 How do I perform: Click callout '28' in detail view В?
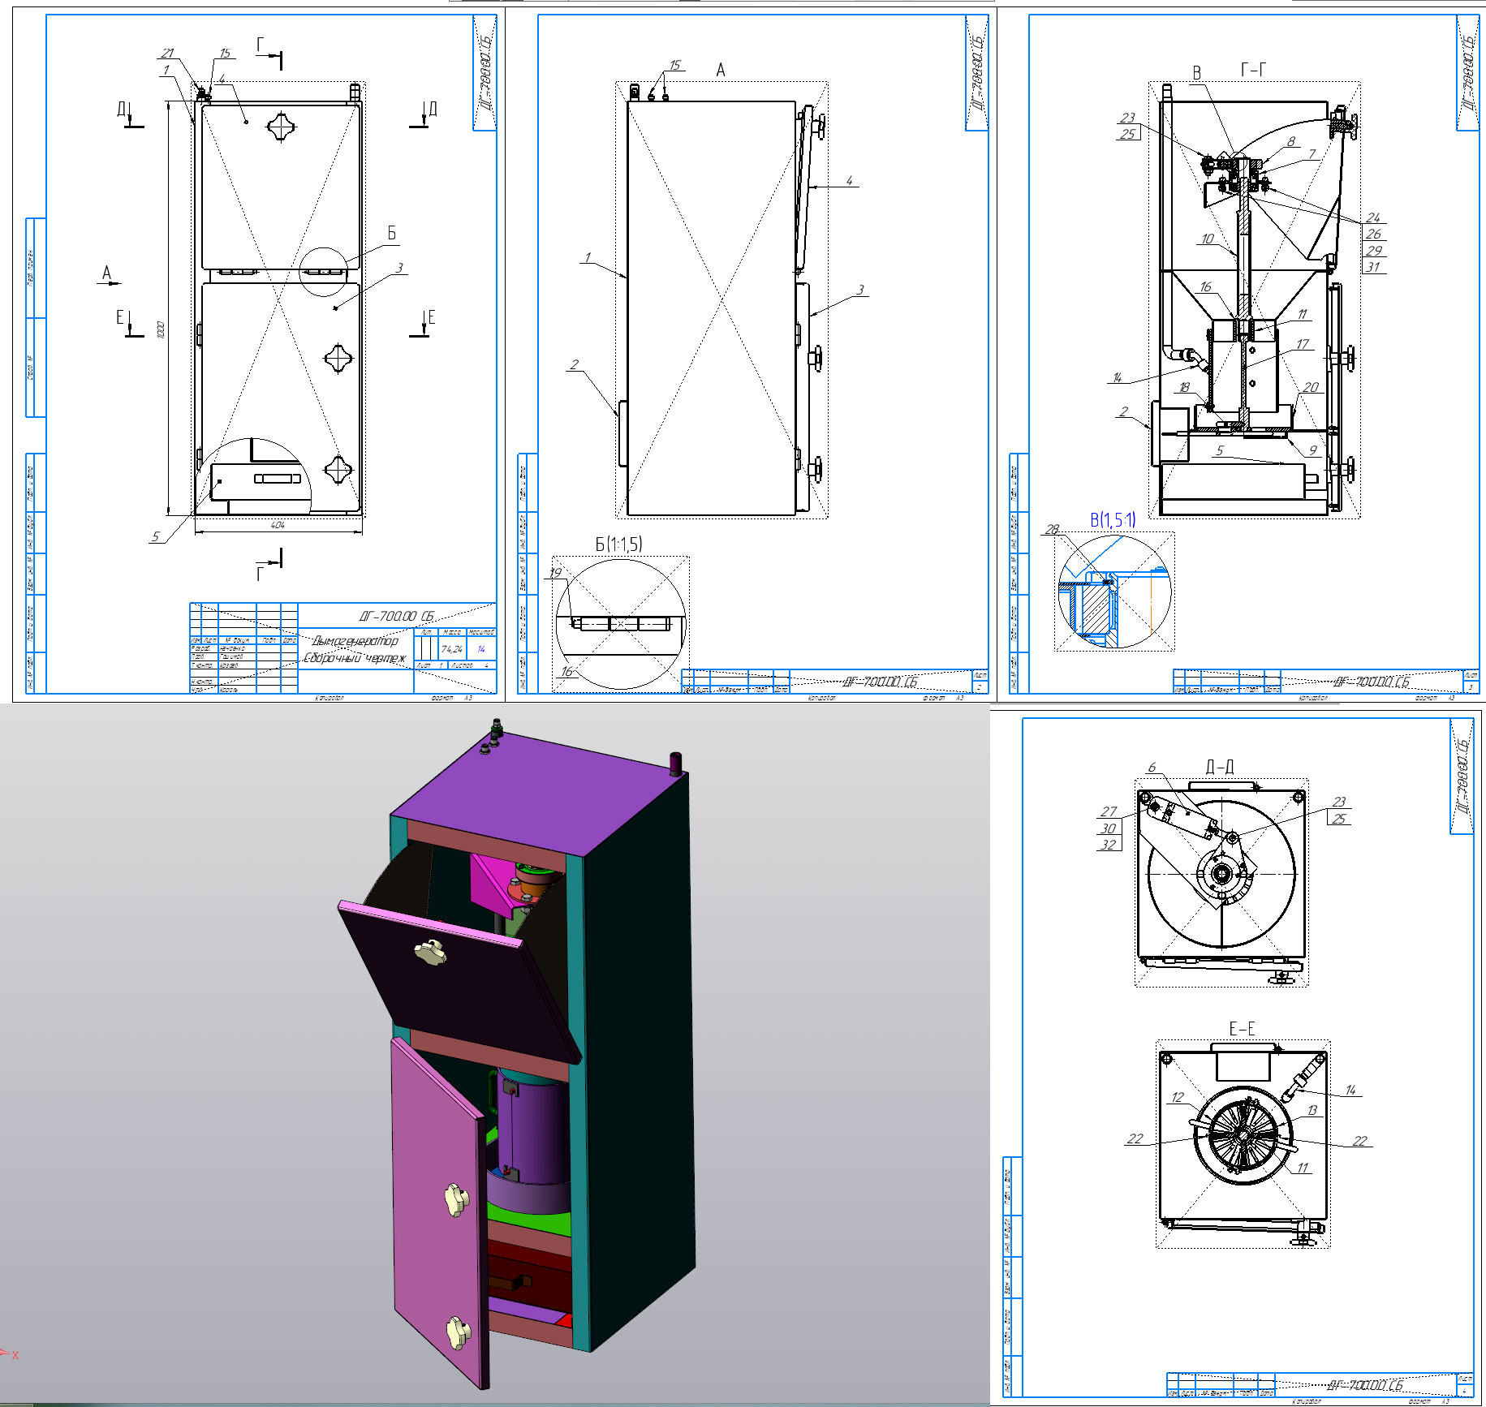[x=1052, y=529]
